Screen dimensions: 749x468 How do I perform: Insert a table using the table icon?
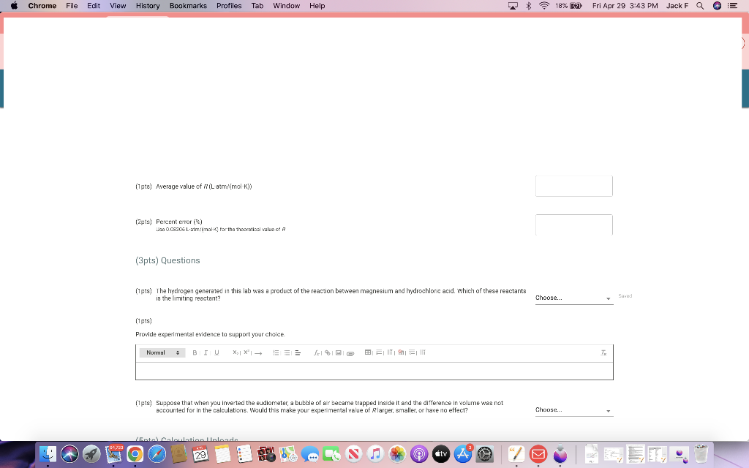tap(367, 352)
